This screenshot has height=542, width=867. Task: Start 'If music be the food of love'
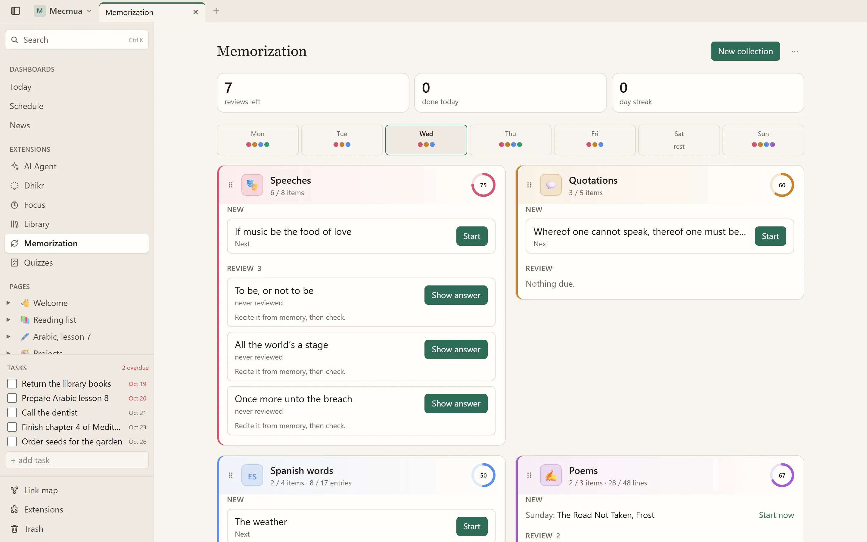[471, 236]
